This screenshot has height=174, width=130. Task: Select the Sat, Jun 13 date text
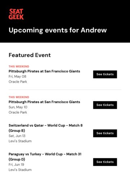point(17,136)
